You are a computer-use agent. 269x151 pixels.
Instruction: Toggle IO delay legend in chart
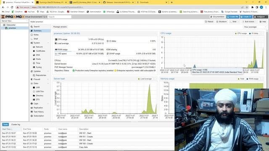[x=254, y=34]
